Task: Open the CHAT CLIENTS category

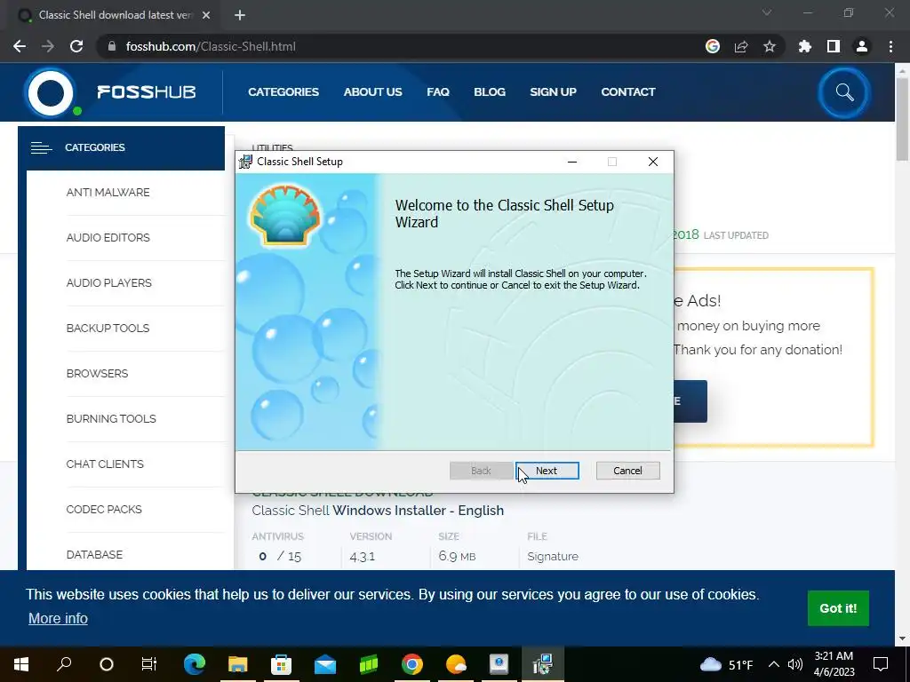Action: 105,464
